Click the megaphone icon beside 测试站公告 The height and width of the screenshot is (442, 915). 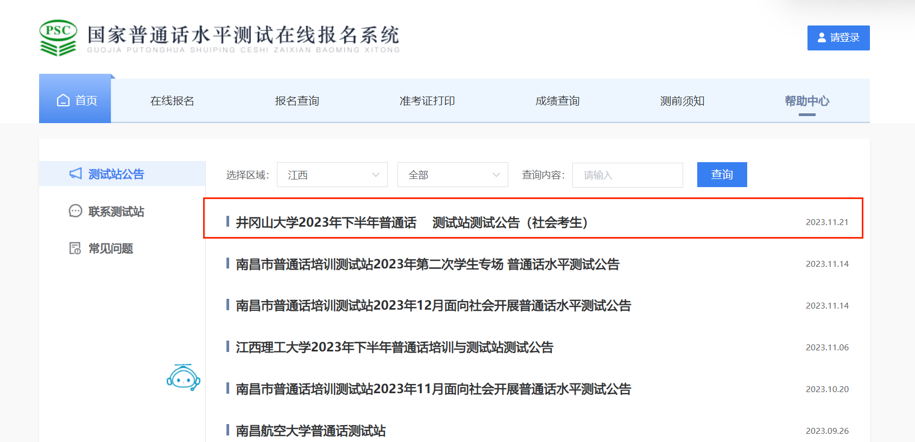[x=75, y=174]
